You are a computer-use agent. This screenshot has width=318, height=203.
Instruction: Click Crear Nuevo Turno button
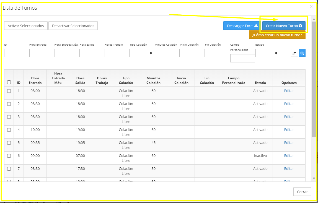[284, 26]
